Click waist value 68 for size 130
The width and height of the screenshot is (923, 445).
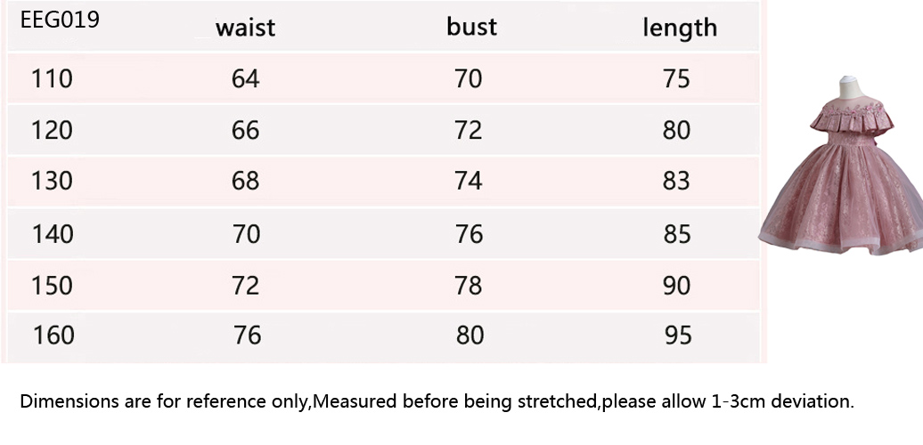point(245,182)
